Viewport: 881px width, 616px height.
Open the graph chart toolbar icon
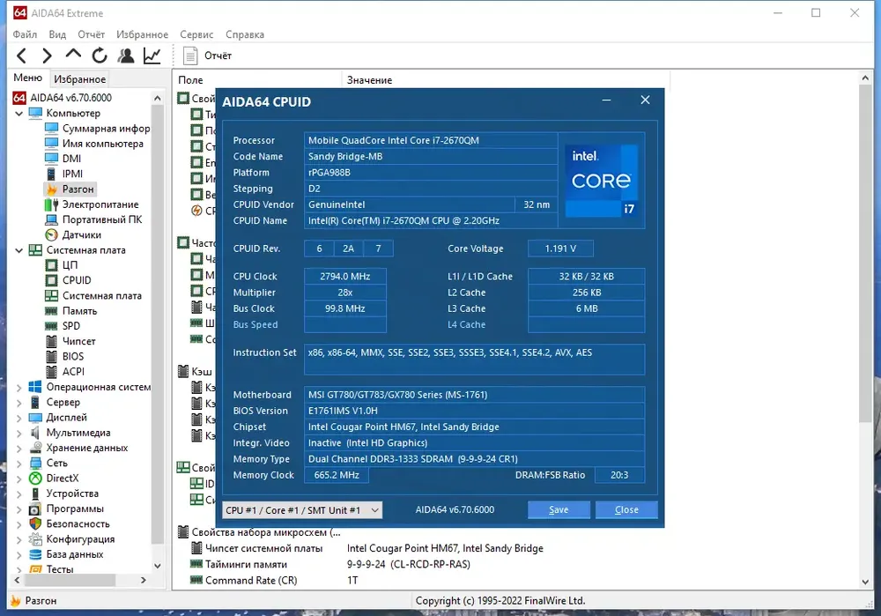click(x=152, y=56)
